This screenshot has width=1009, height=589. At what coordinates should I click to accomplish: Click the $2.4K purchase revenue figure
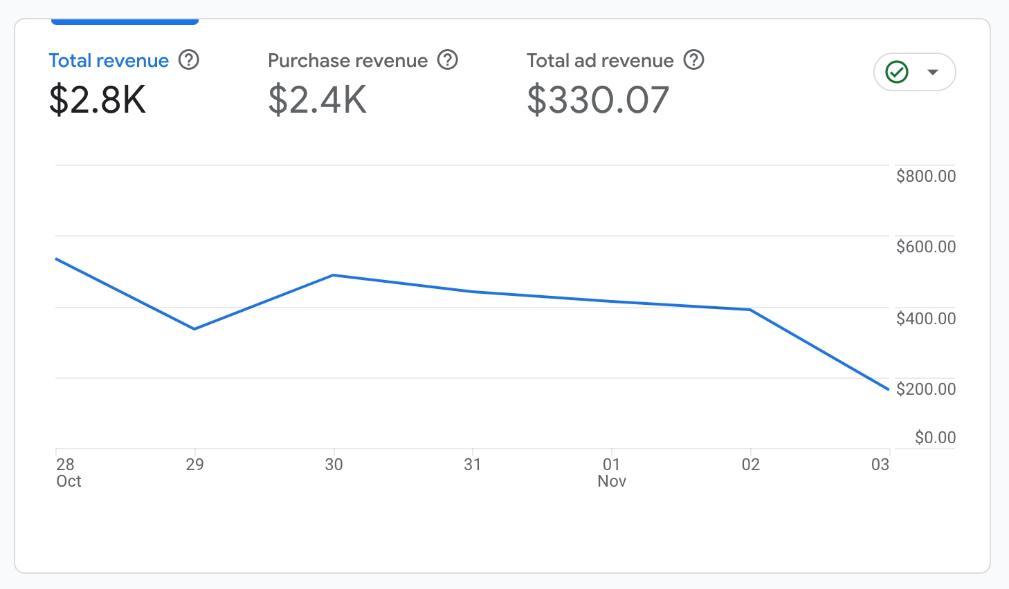point(317,100)
